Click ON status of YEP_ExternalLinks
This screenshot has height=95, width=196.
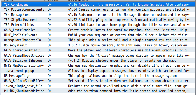(x=49, y=25)
